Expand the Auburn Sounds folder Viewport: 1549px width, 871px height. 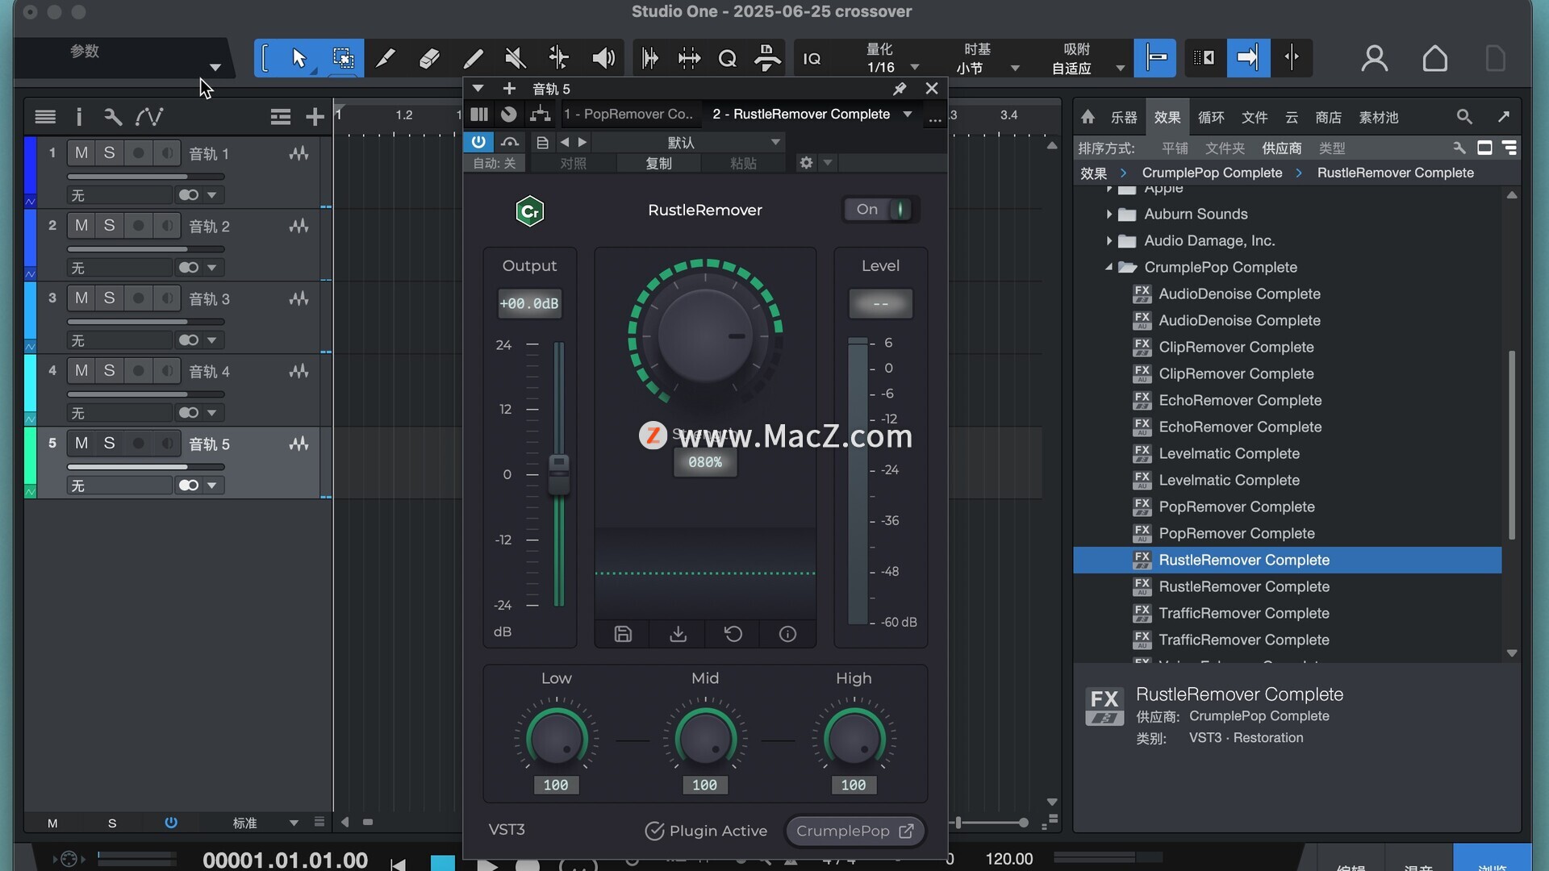[1109, 214]
